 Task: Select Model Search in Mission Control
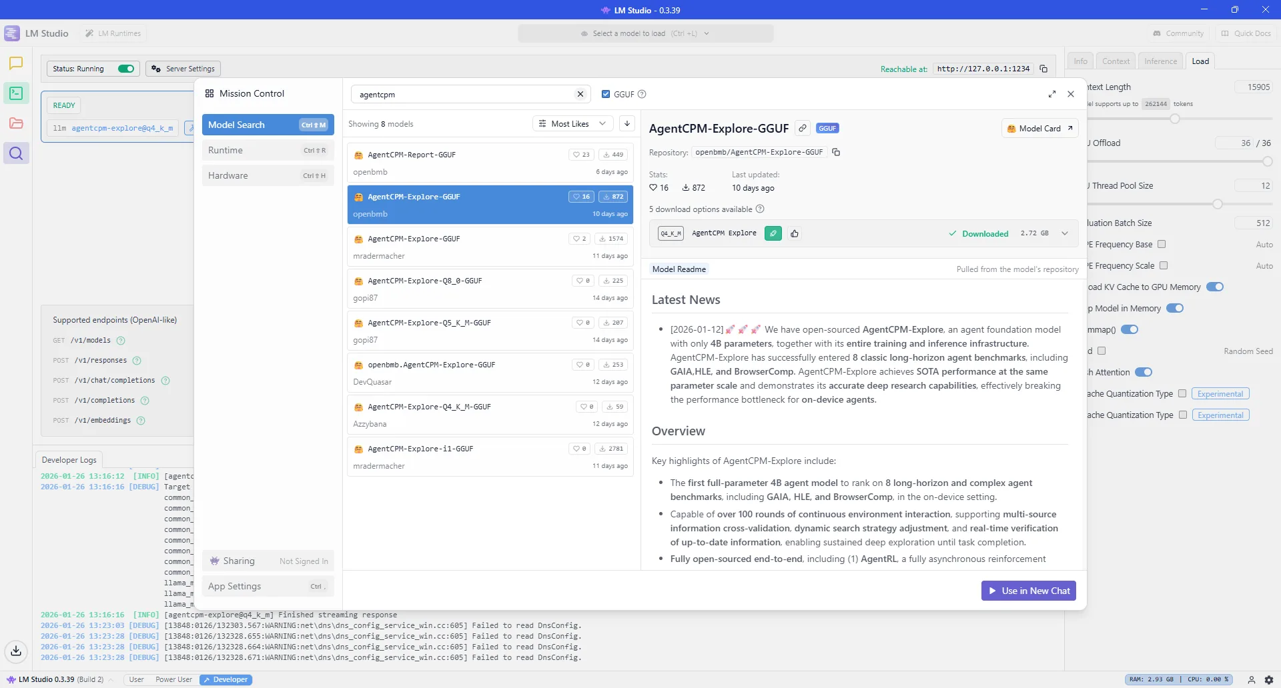coord(268,125)
